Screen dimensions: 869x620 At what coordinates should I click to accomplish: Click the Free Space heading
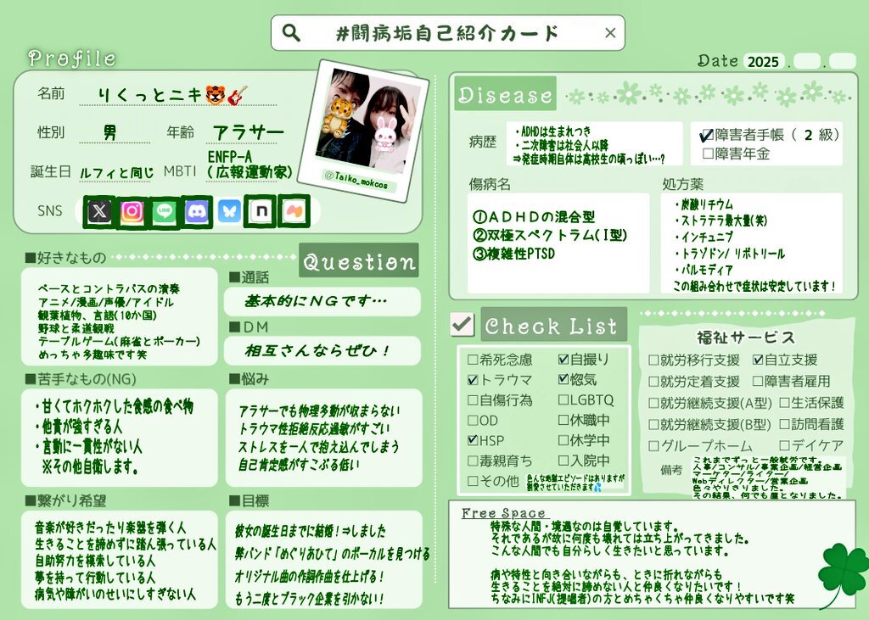(x=504, y=513)
